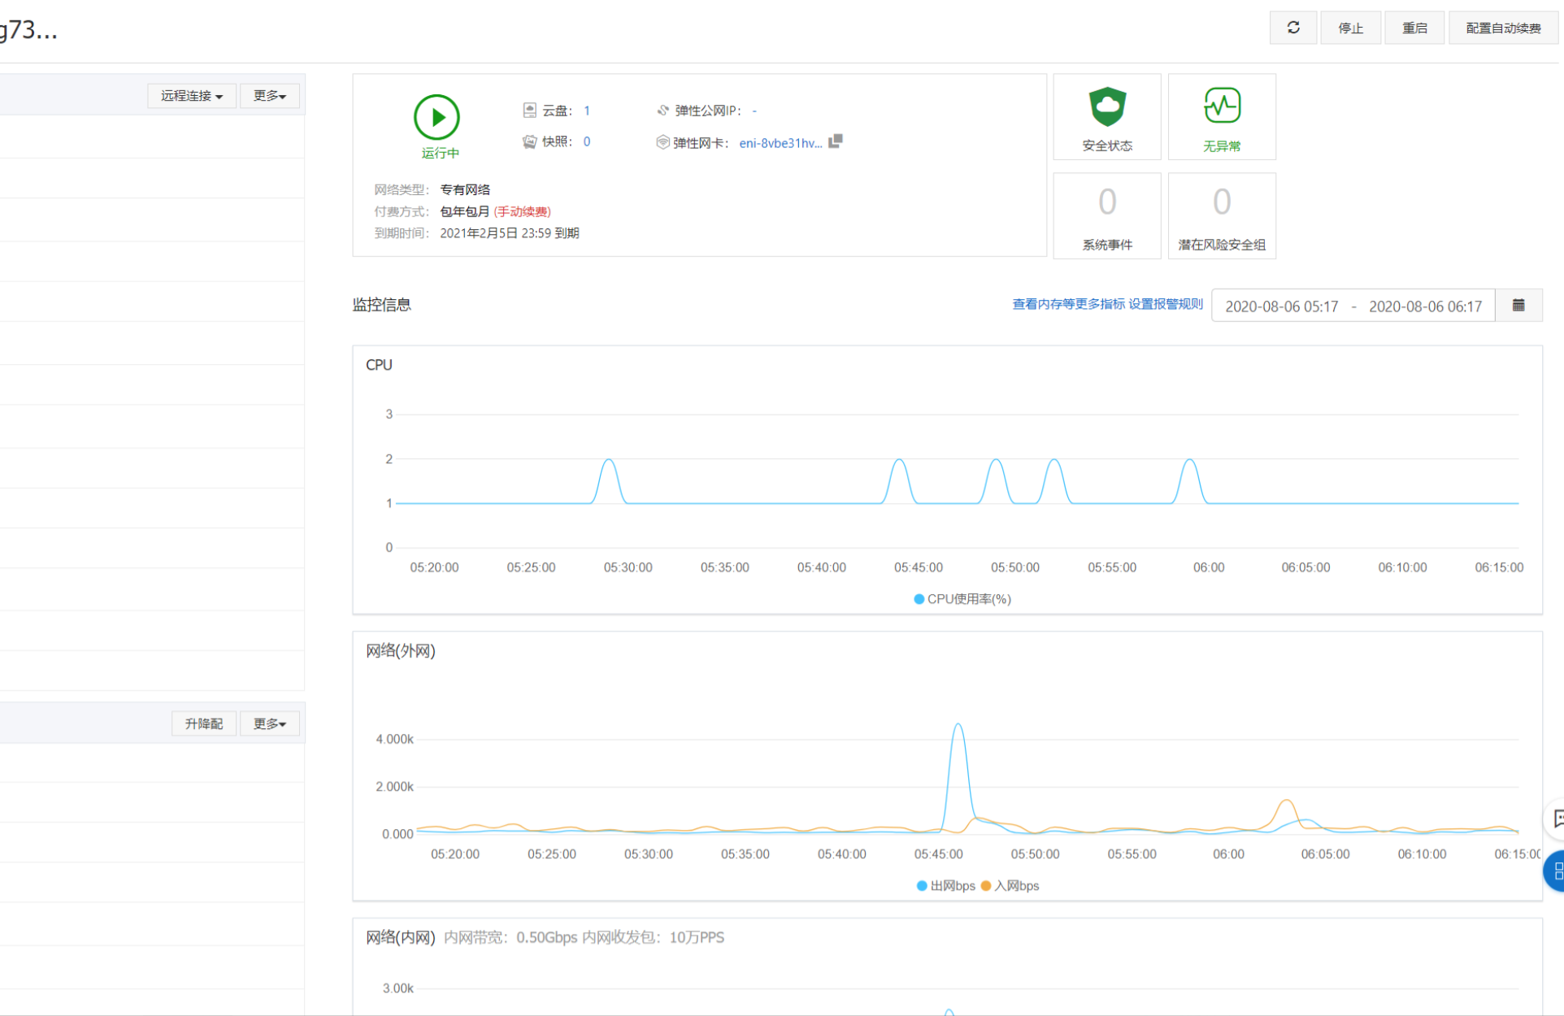Click the green running status play icon
The height and width of the screenshot is (1016, 1564).
click(x=437, y=117)
